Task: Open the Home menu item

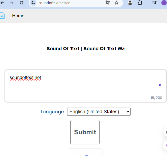Action: coord(18,16)
